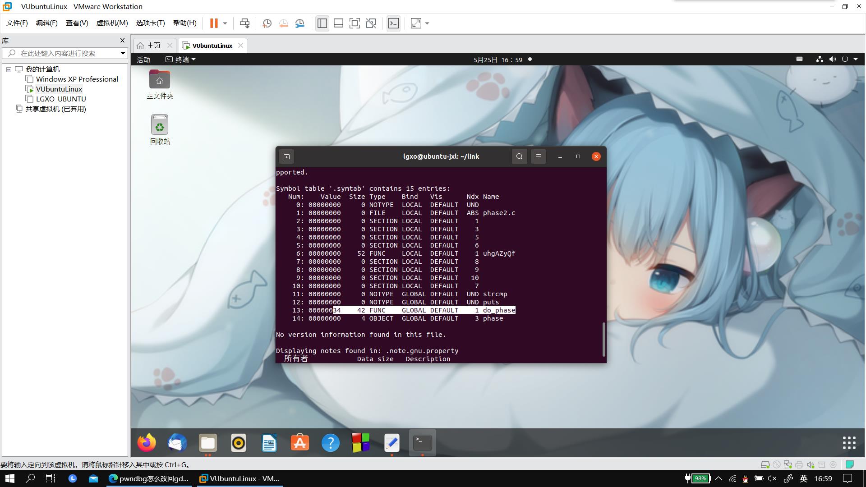Open the Windows notification center
The image size is (866, 487).
pyautogui.click(x=848, y=478)
